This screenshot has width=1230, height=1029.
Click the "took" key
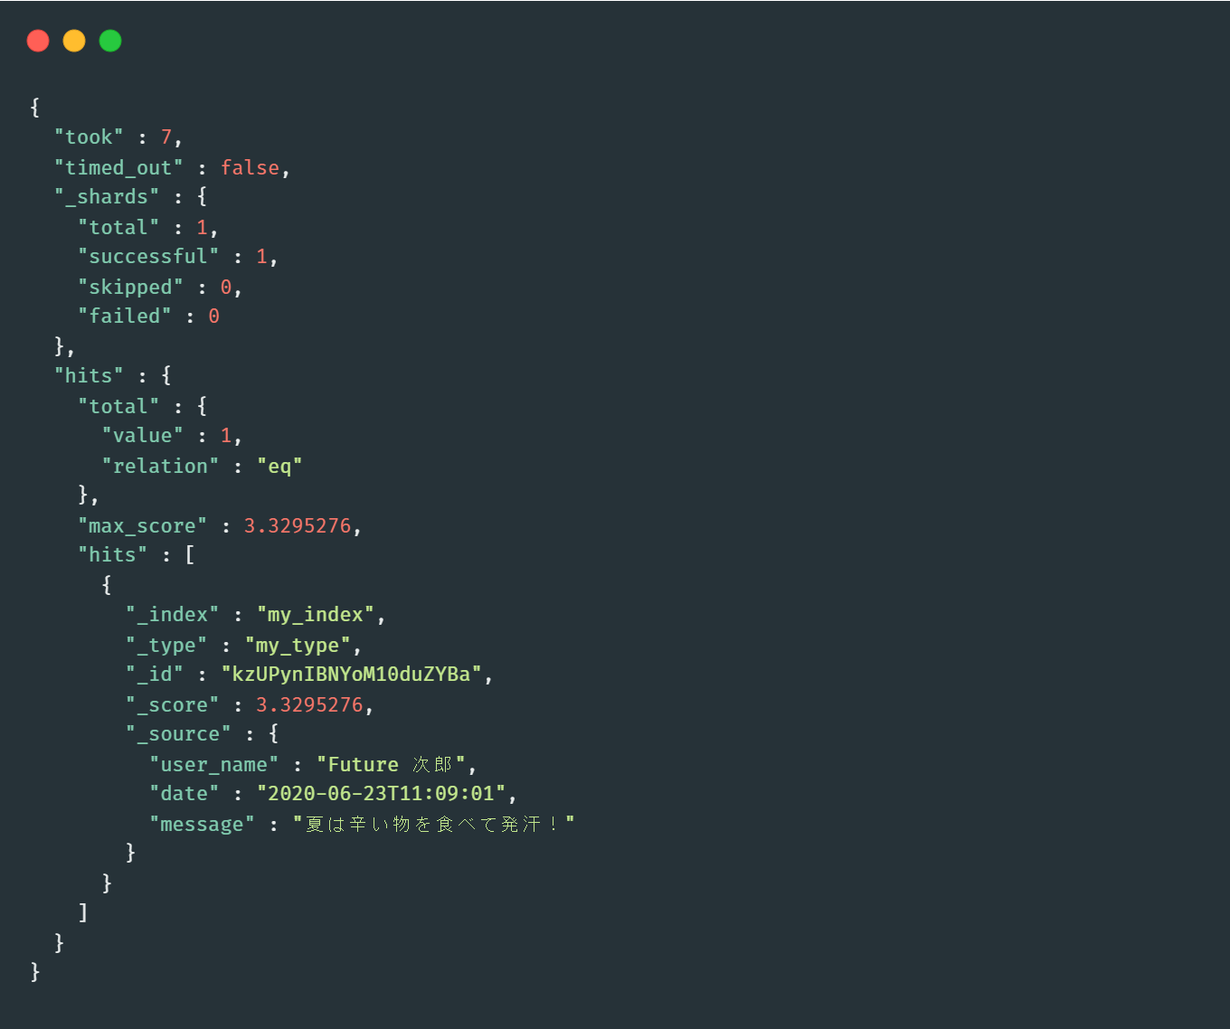(x=89, y=137)
